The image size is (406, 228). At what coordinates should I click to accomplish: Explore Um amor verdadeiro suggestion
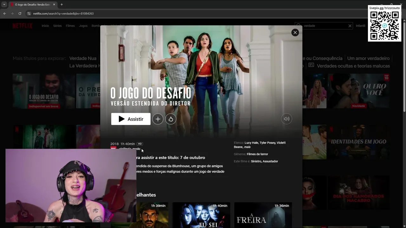click(x=368, y=58)
